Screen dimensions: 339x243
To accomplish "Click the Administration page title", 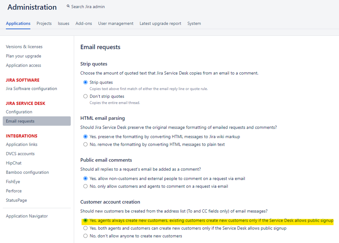I will pyautogui.click(x=32, y=7).
